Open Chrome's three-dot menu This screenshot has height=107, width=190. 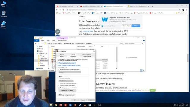(187, 10)
